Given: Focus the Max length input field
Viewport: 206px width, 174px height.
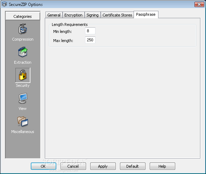Looking at the screenshot, I should [90, 40].
